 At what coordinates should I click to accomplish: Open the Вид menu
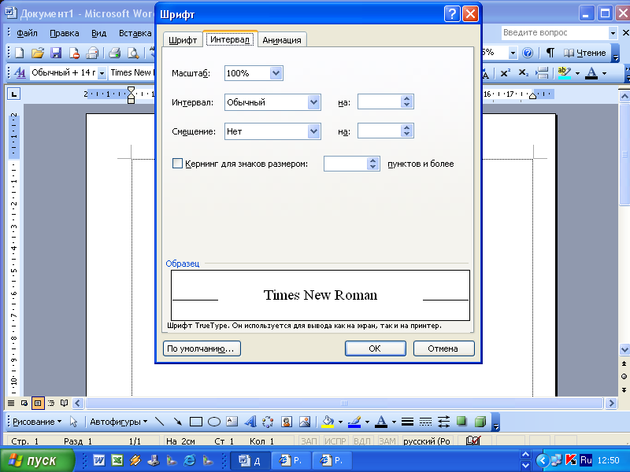[99, 33]
